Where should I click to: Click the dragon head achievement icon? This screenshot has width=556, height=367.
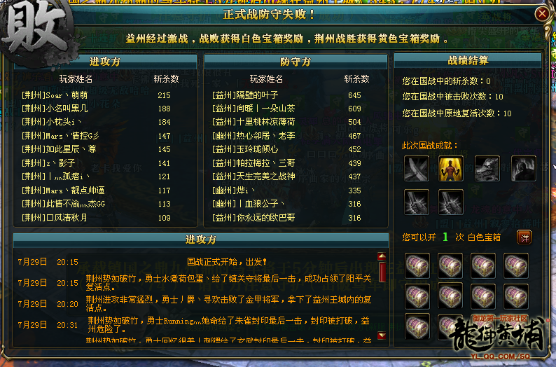pyautogui.click(x=487, y=168)
